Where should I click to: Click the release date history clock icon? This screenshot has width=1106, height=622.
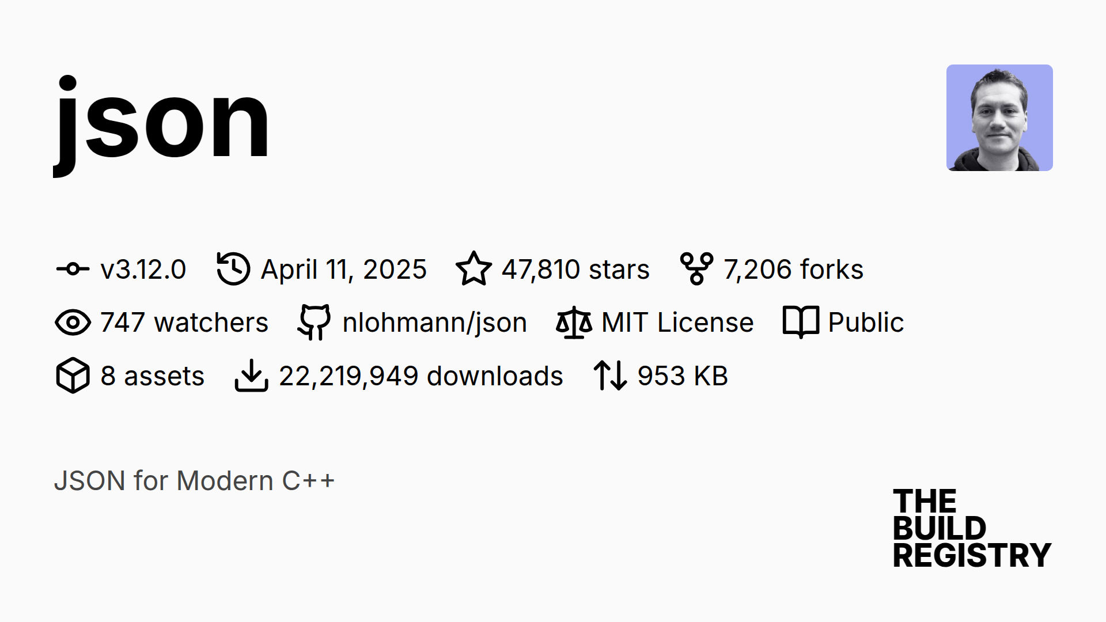pos(233,269)
